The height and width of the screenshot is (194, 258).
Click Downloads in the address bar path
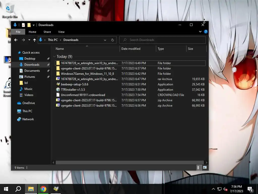(x=71, y=40)
